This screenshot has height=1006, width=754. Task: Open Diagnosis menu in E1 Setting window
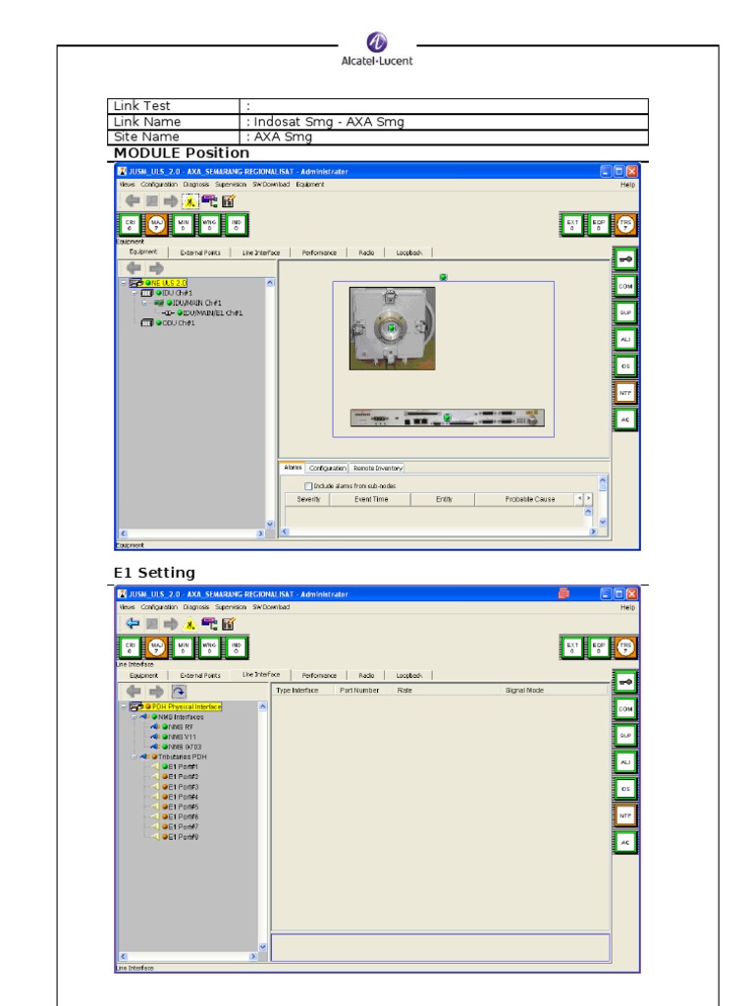tap(196, 607)
